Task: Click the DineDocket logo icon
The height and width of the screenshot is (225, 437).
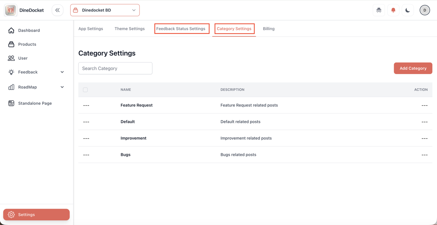Action: point(11,10)
